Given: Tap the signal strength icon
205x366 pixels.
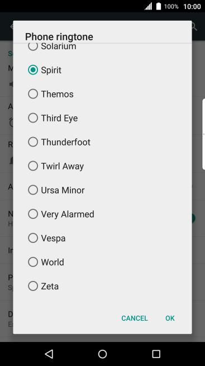Looking at the screenshot, I should point(148,6).
